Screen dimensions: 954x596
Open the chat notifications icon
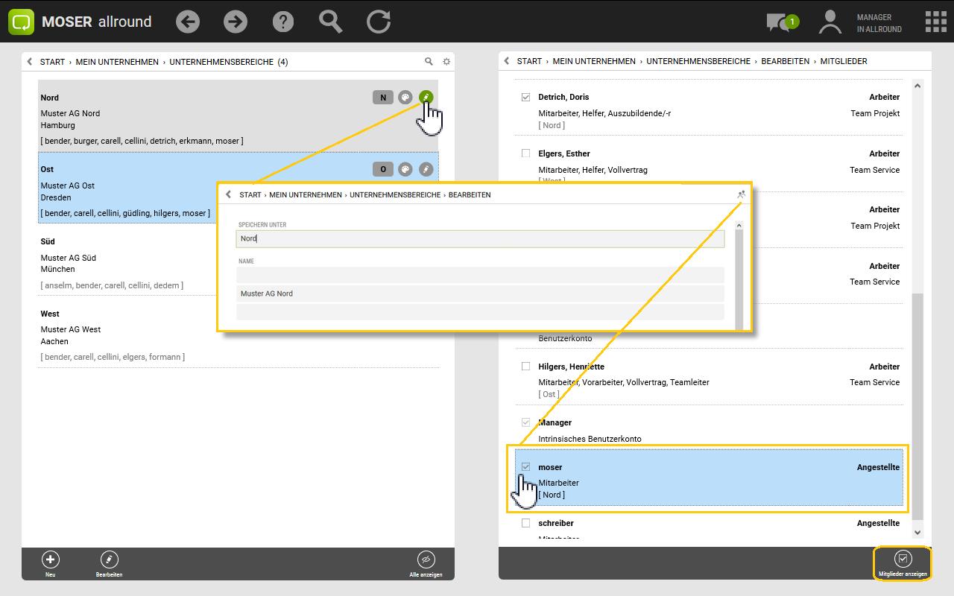click(x=779, y=22)
